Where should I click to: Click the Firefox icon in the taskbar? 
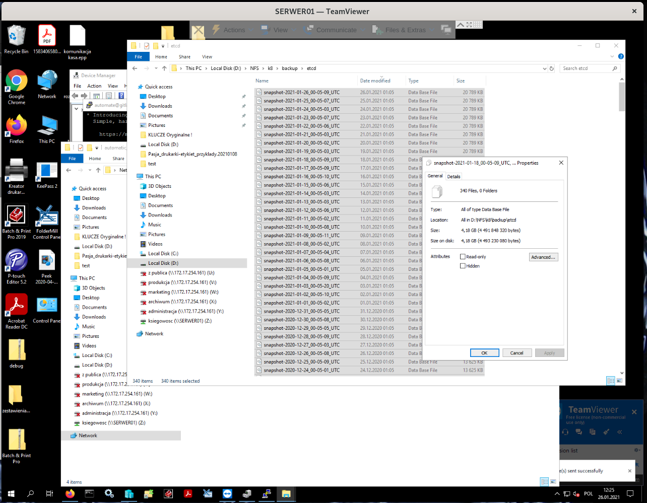(x=70, y=494)
